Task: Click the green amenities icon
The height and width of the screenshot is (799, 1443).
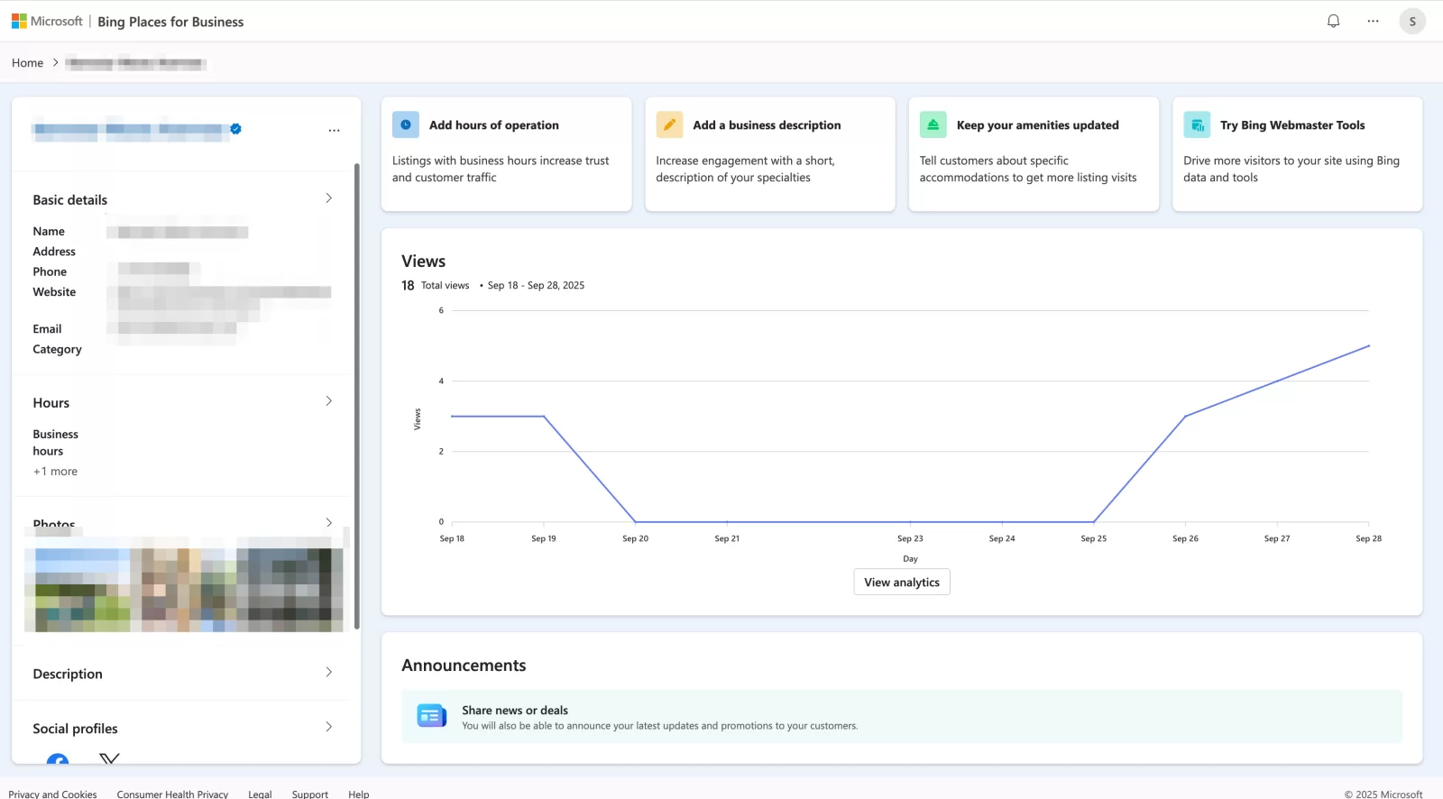Action: coord(933,124)
